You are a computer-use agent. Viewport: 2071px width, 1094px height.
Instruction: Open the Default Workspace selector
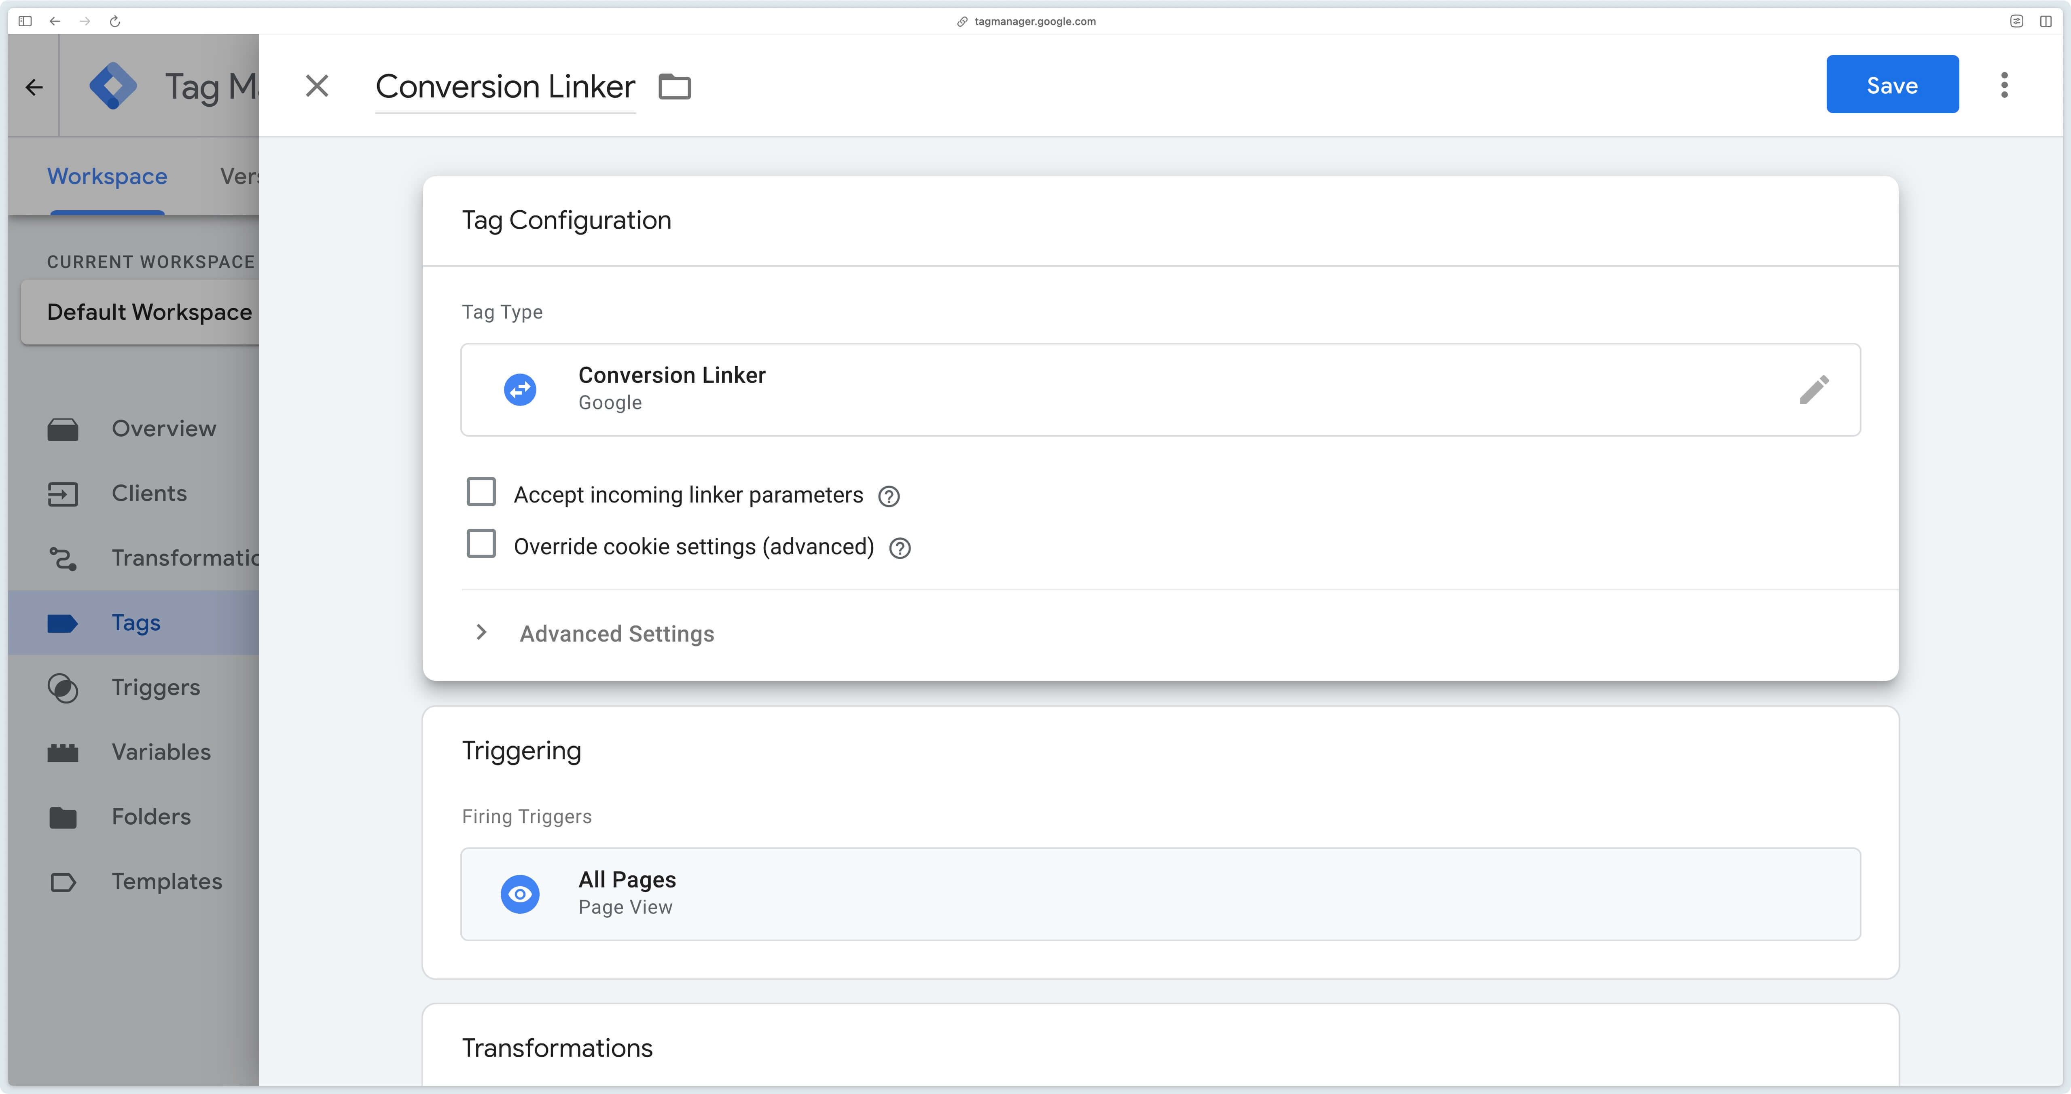click(140, 312)
